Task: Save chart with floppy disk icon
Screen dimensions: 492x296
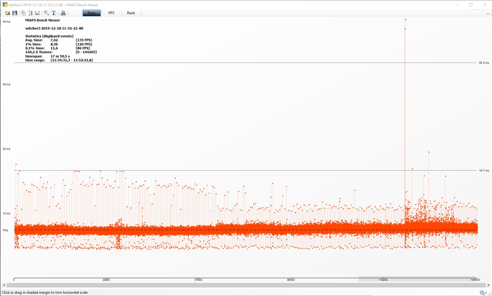Action: pos(15,13)
